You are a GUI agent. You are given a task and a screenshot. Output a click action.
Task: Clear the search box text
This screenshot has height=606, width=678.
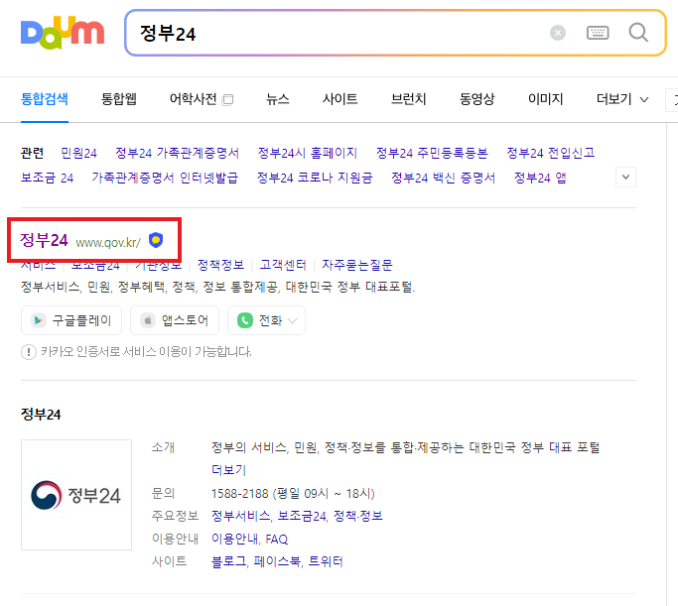click(558, 33)
